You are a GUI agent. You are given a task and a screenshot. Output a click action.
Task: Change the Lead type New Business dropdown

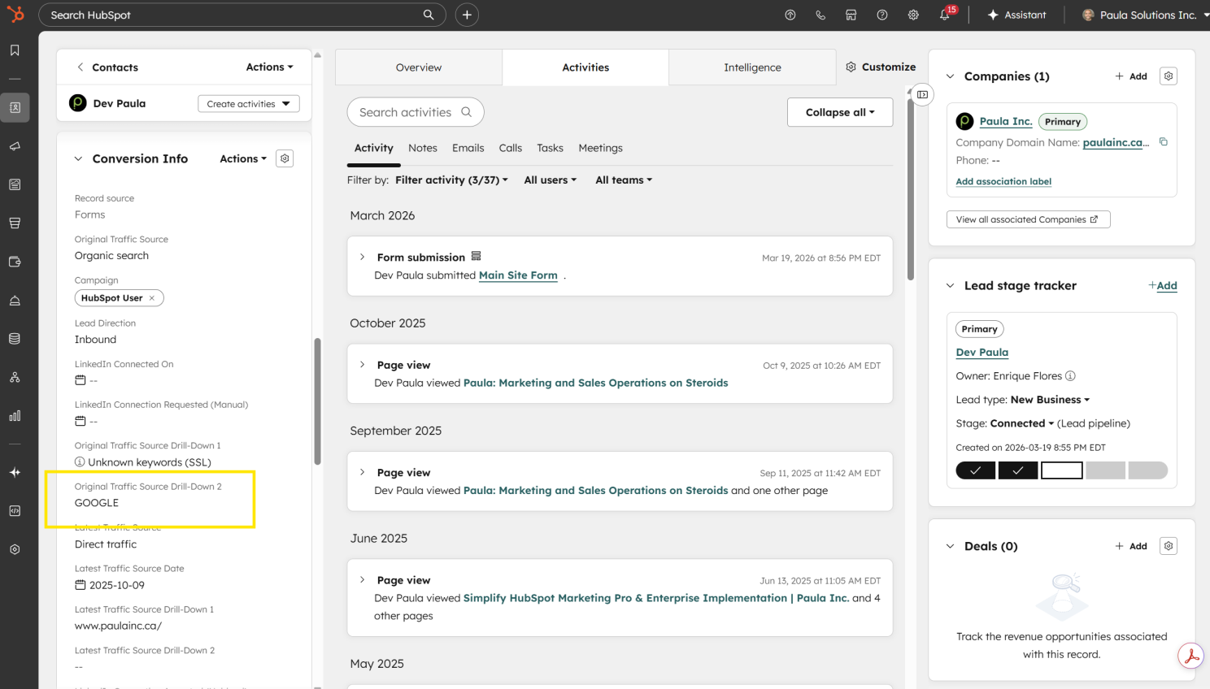tap(1050, 400)
